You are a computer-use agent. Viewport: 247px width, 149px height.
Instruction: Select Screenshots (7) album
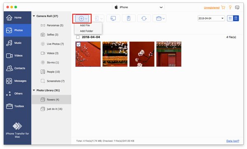51,81
